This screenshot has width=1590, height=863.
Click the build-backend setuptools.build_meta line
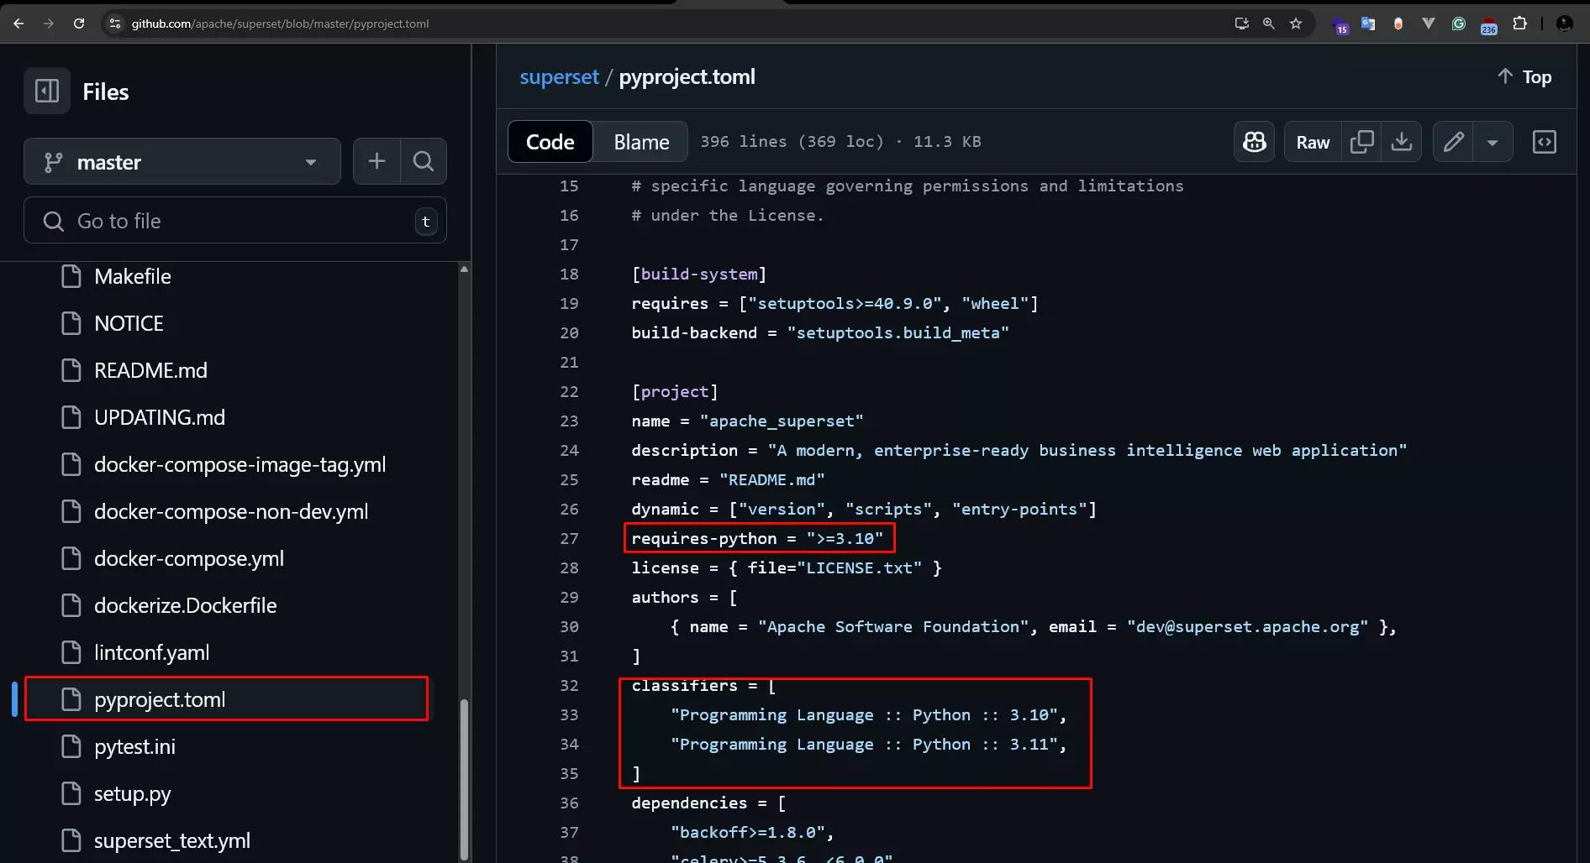tap(820, 332)
